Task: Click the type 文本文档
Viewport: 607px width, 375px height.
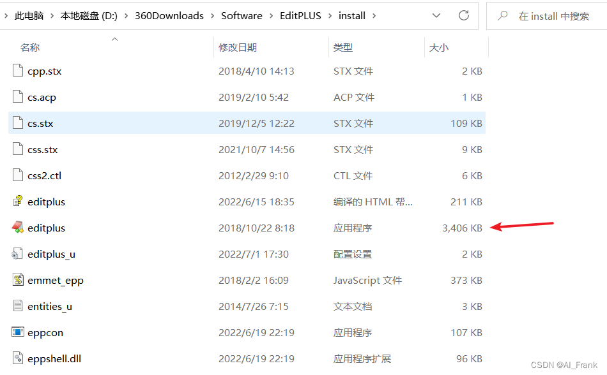Action: 353,306
